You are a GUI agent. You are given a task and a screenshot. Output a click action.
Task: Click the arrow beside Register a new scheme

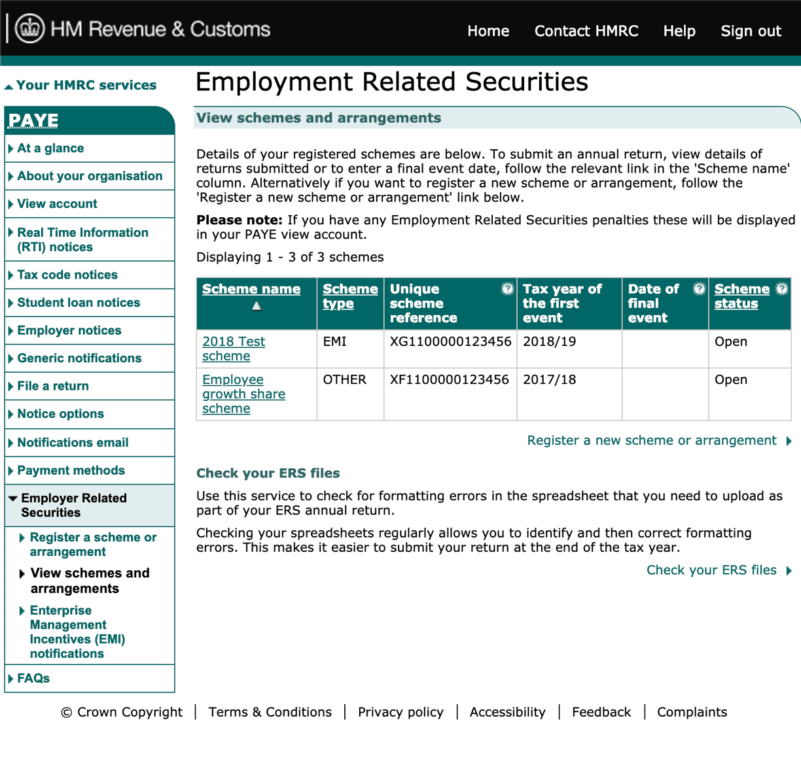(x=787, y=441)
